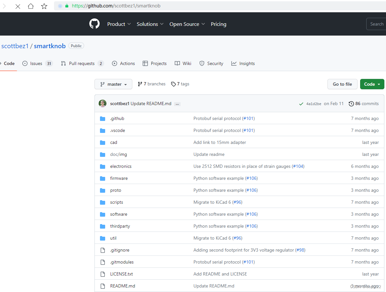Expand the Solutions navigation dropdown
This screenshot has height=292, width=386.
pyautogui.click(x=150, y=24)
